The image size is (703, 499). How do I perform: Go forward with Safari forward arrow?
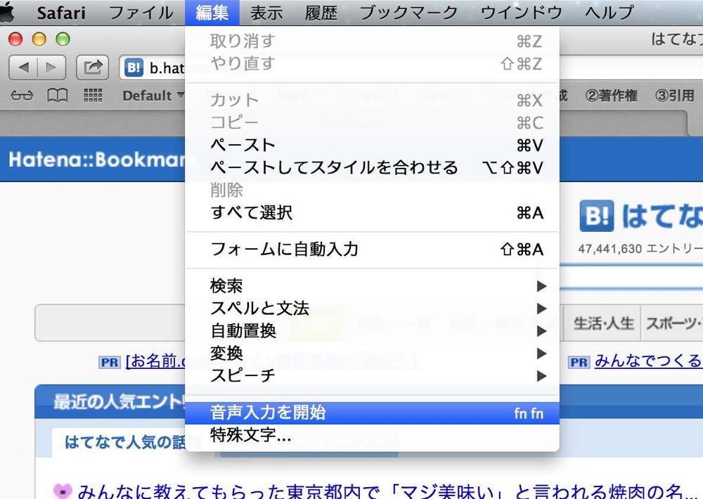pos(51,67)
